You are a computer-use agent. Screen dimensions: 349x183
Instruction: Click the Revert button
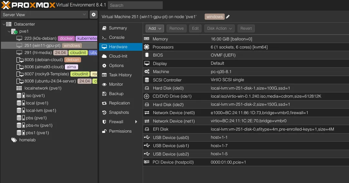pyautogui.click(x=246, y=28)
